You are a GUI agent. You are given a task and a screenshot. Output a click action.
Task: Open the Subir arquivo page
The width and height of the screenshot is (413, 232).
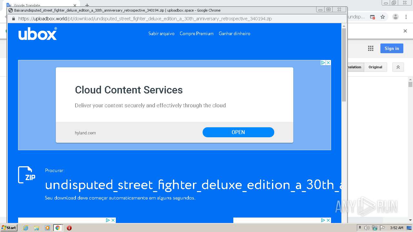161,34
